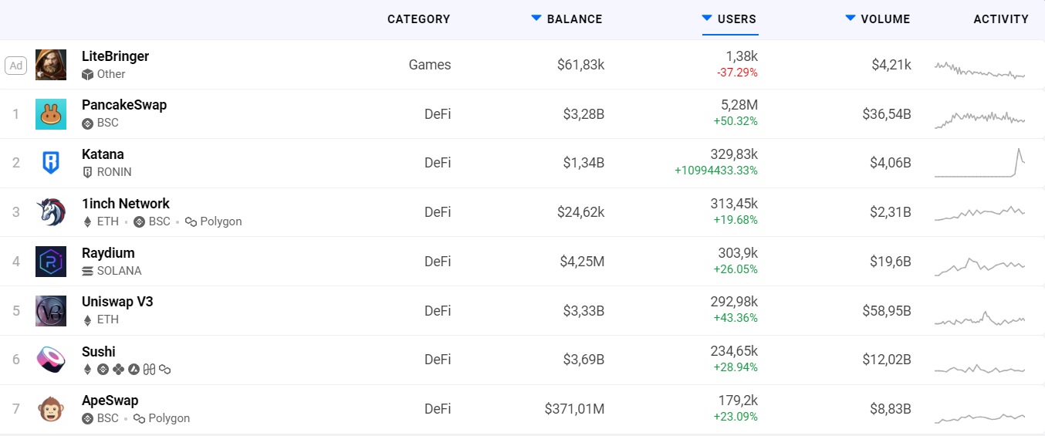Image resolution: width=1045 pixels, height=436 pixels.
Task: Click the Polygon icon under ApeSwap
Action: [x=139, y=419]
